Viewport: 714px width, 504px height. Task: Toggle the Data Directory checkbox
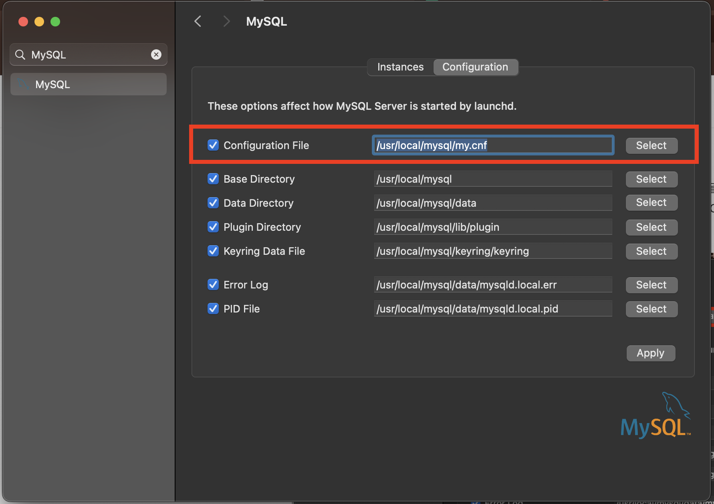(x=213, y=203)
